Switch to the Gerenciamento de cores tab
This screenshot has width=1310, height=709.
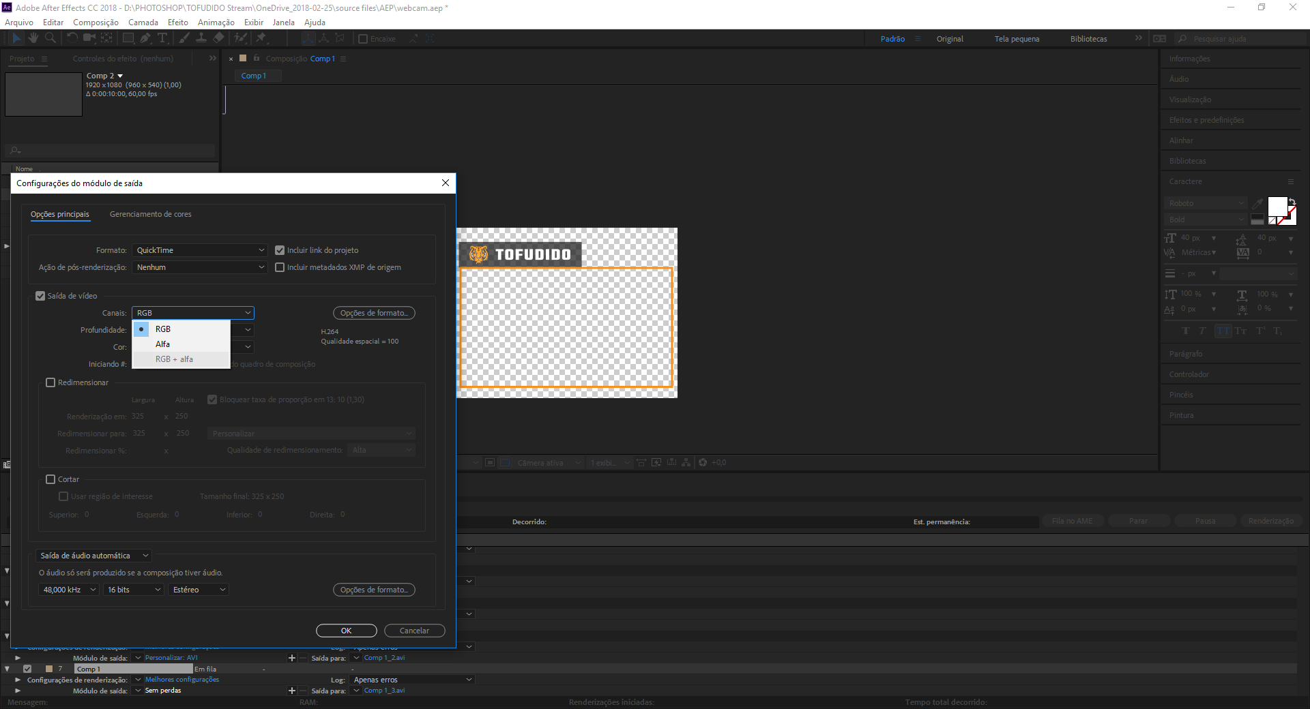pos(150,214)
